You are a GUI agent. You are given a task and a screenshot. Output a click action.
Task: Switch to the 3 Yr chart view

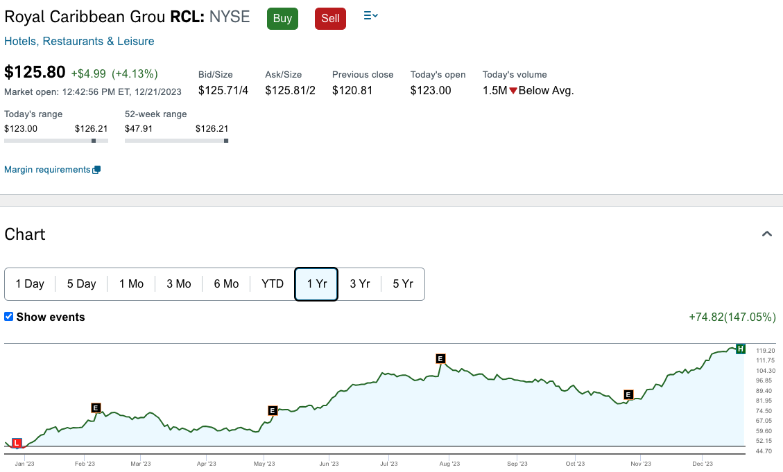click(359, 283)
